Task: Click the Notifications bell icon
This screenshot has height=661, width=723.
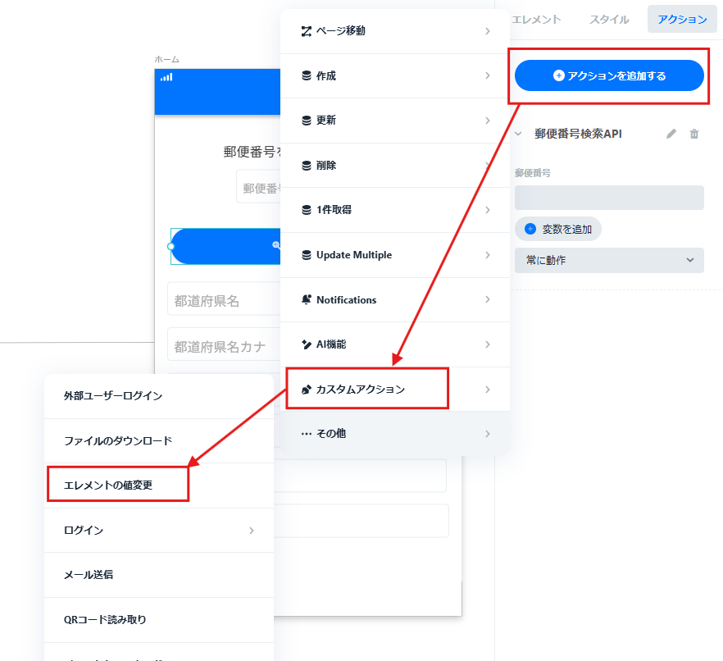Action: (x=307, y=299)
